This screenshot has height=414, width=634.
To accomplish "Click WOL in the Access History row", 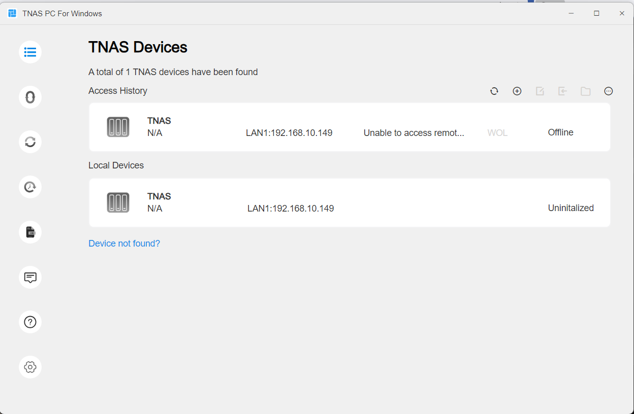I will pos(497,133).
